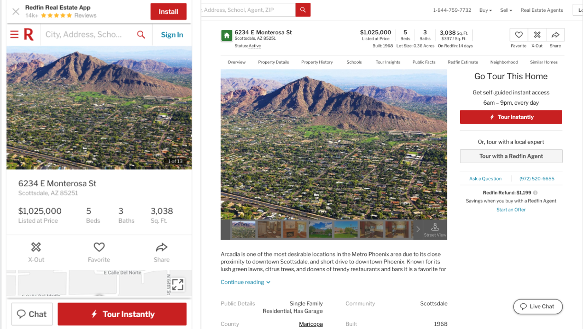The height and width of the screenshot is (329, 583).
Task: Focus the desktop address search field
Action: (x=248, y=10)
